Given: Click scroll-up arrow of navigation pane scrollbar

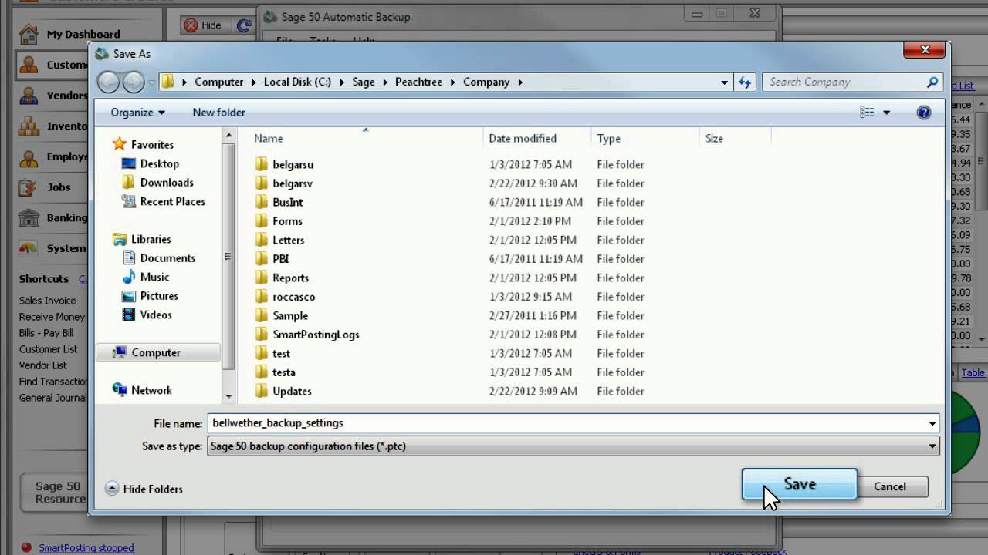Looking at the screenshot, I should pyautogui.click(x=228, y=136).
